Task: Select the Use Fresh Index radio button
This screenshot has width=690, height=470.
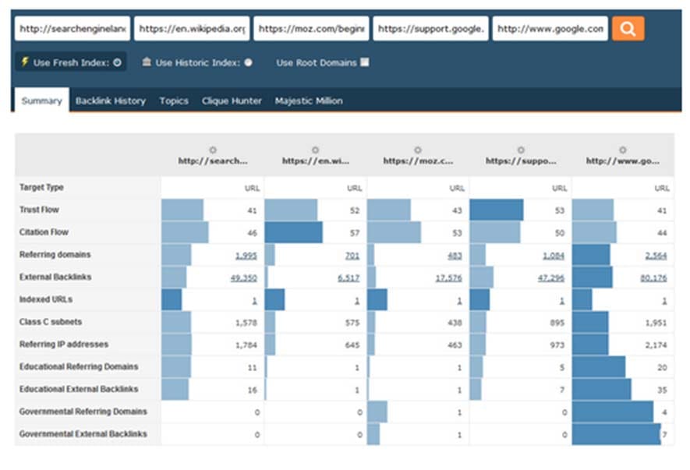Action: (x=117, y=62)
